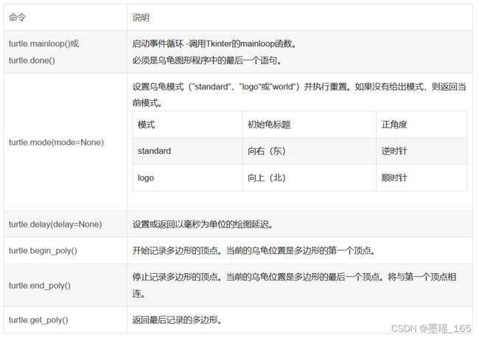479x338 pixels.
Task: Click the line '必须是乌龟图形程序中的最后一个语句。'
Action: tap(207, 60)
